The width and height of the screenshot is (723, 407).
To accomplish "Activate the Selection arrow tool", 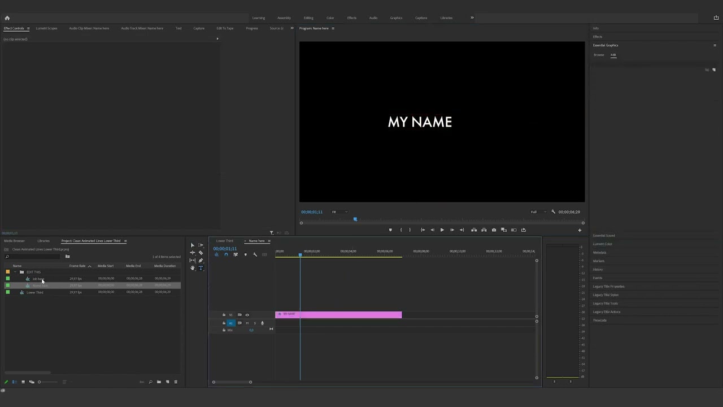I will (192, 245).
